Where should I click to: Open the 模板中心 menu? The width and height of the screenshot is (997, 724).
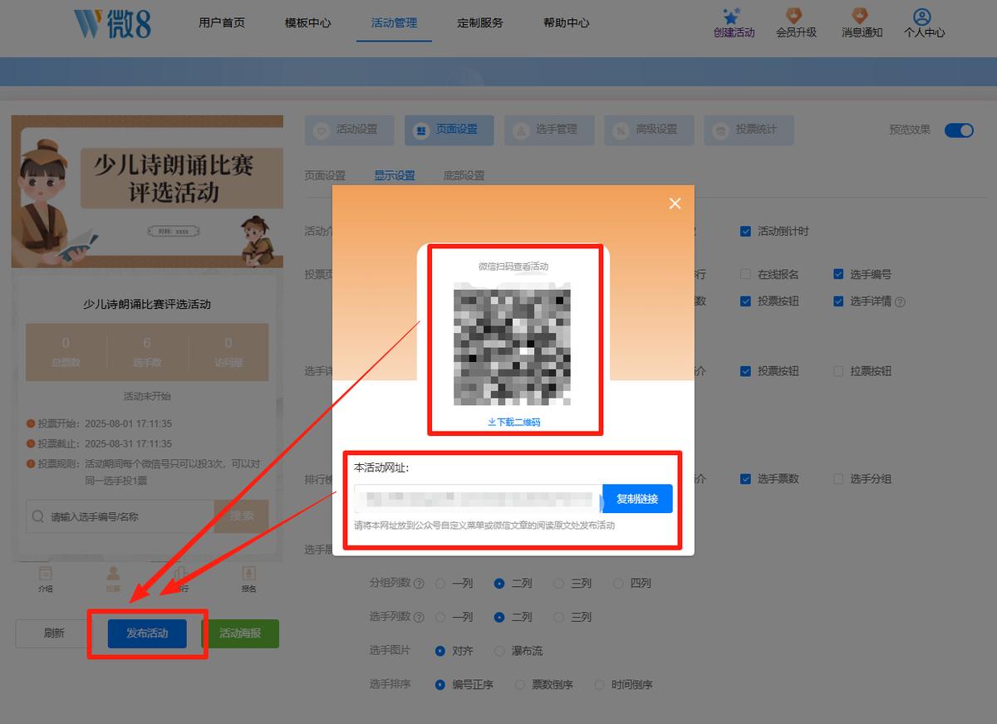(307, 23)
